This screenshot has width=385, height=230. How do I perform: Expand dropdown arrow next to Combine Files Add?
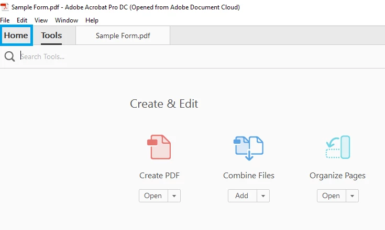[x=263, y=195]
